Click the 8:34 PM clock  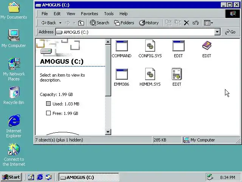click(228, 177)
